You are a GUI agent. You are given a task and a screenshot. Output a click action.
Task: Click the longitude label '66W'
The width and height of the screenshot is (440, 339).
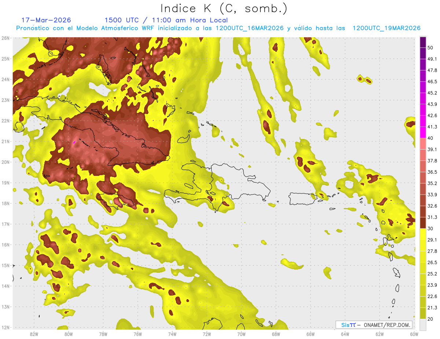pyautogui.click(x=310, y=334)
